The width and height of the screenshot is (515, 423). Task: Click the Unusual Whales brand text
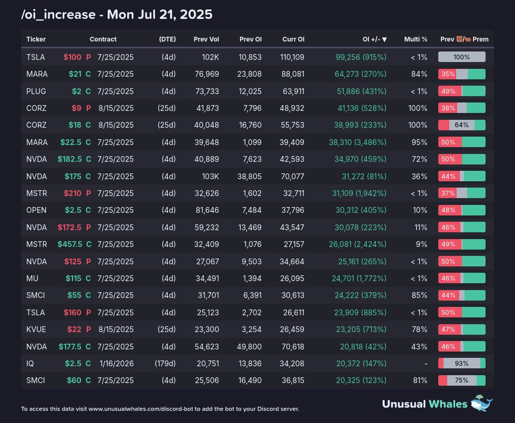(425, 404)
